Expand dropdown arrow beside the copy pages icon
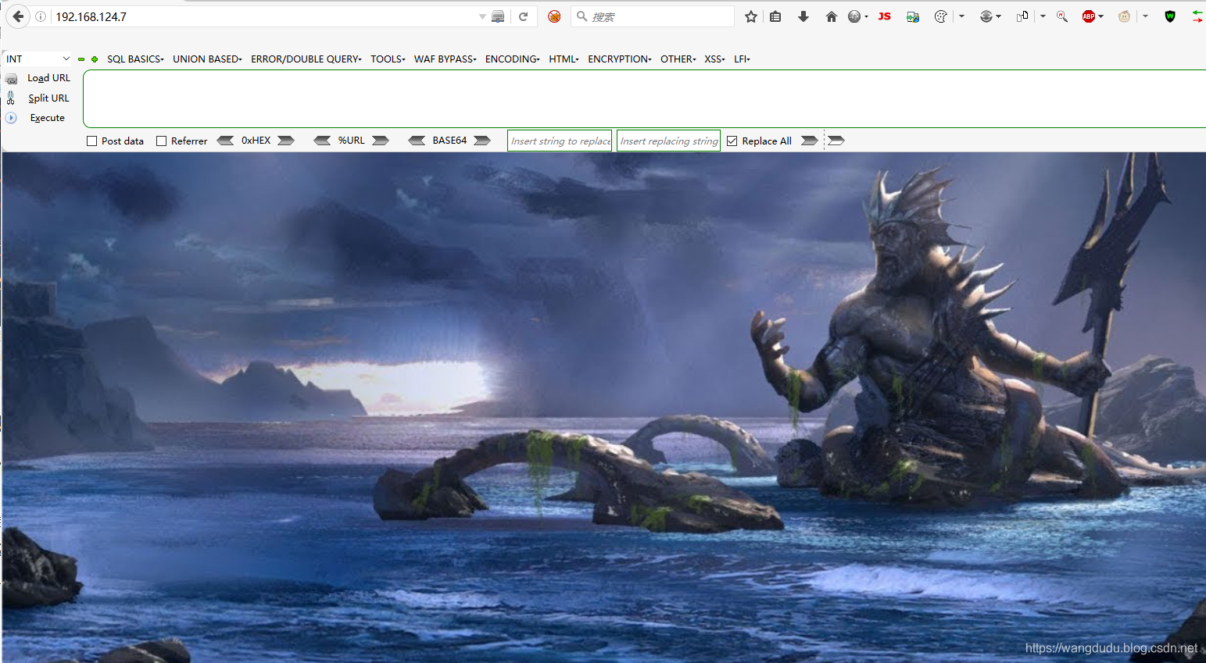1206x663 pixels. click(1043, 16)
